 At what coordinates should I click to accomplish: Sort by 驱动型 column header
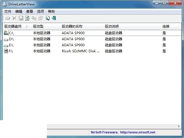[45, 26]
